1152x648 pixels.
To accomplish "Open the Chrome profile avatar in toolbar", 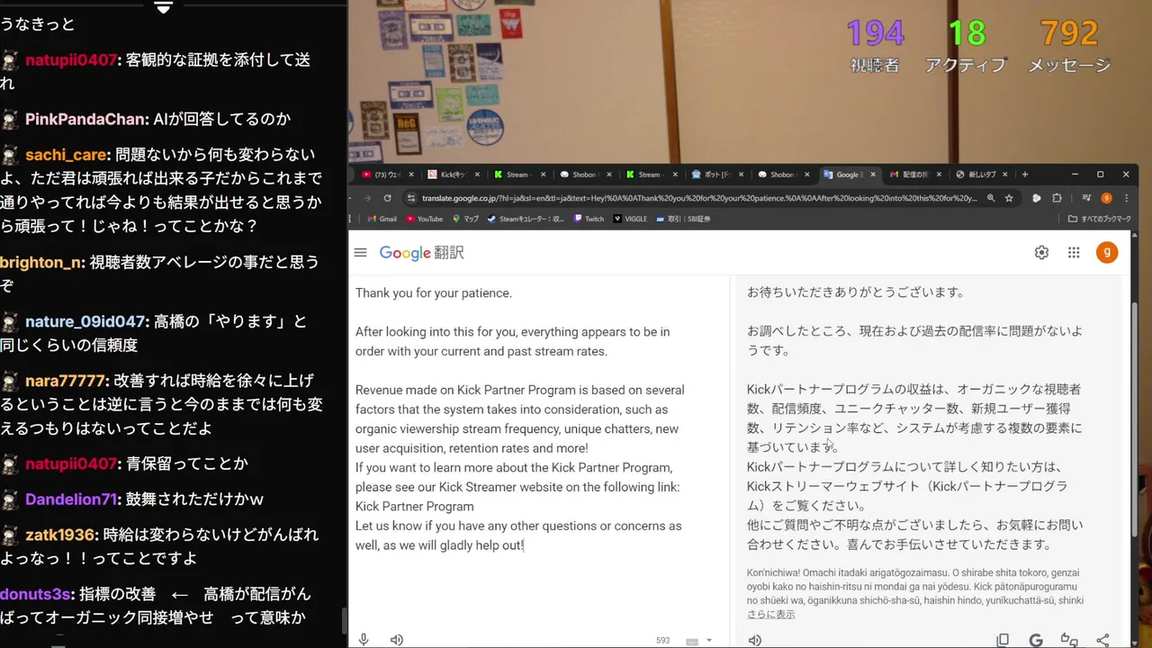I will click(x=1106, y=198).
